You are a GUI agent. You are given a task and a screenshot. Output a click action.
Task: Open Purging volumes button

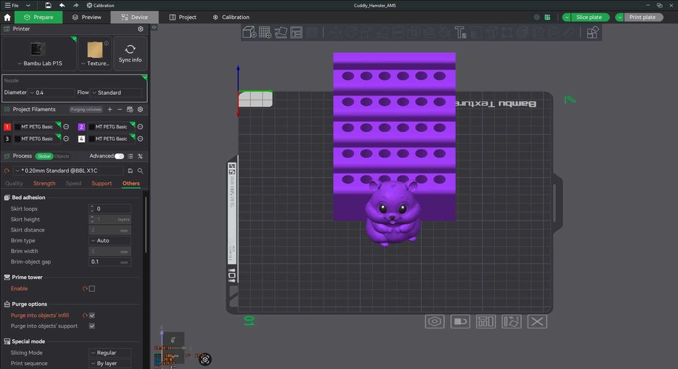[86, 110]
